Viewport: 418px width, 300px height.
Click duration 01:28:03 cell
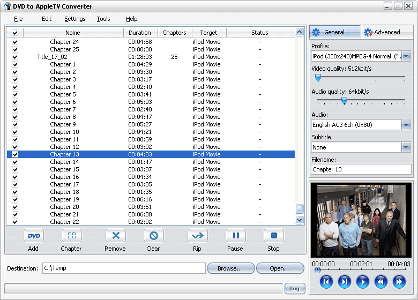point(140,57)
